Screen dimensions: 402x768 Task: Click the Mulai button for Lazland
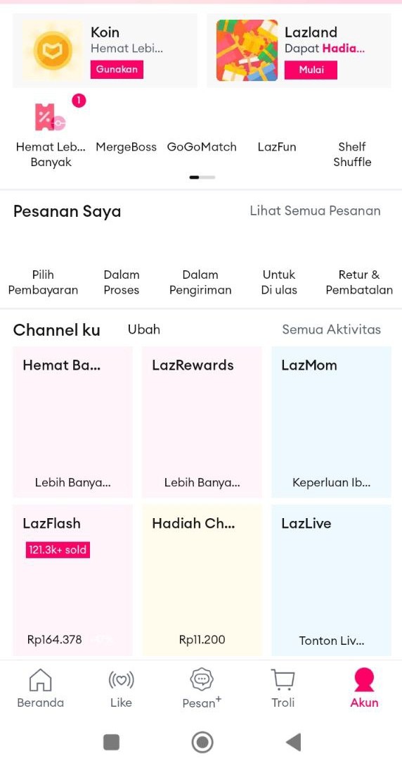pyautogui.click(x=311, y=70)
